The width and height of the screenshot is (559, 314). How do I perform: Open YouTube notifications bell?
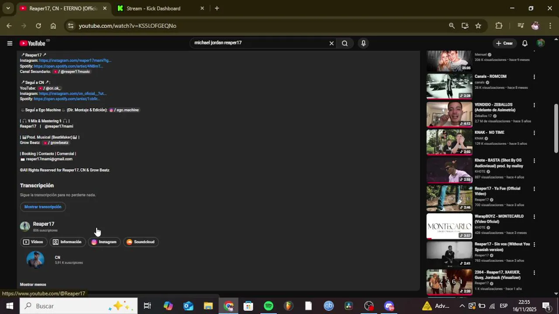[x=525, y=43]
